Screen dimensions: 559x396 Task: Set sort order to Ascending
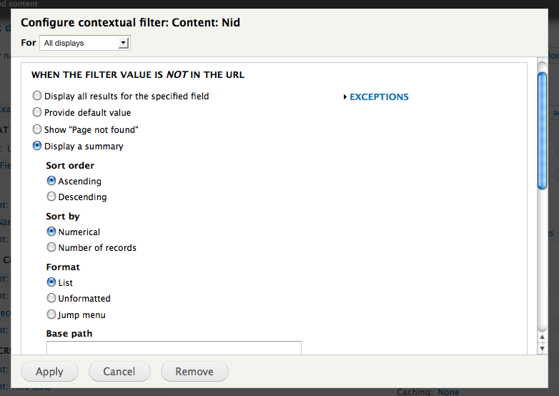(x=51, y=181)
